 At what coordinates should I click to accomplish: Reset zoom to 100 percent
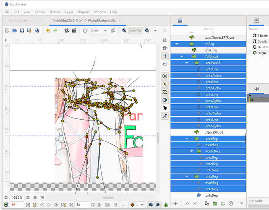click(35, 198)
